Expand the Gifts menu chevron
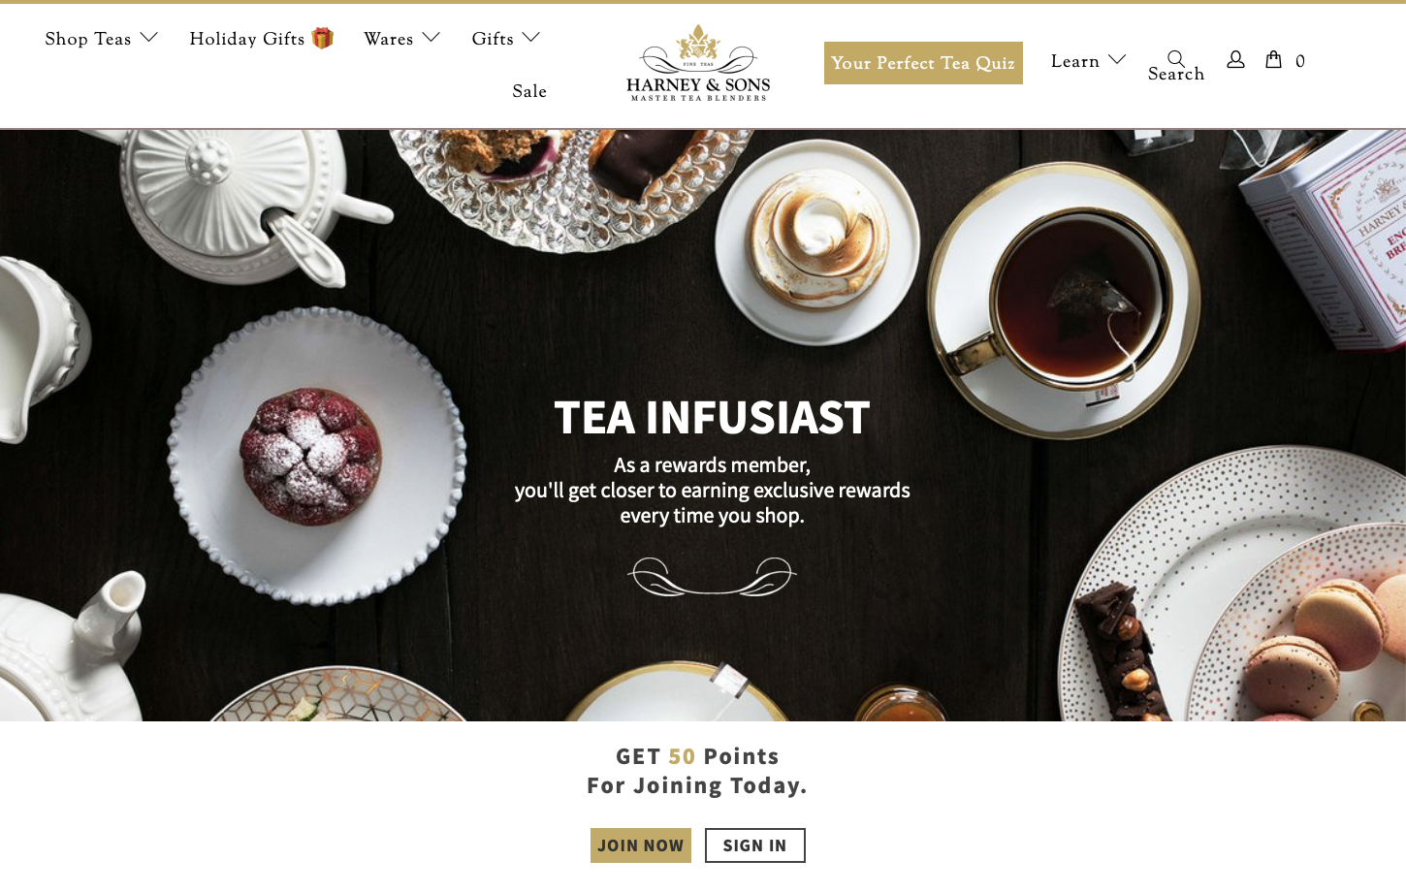1406x892 pixels. 530,38
